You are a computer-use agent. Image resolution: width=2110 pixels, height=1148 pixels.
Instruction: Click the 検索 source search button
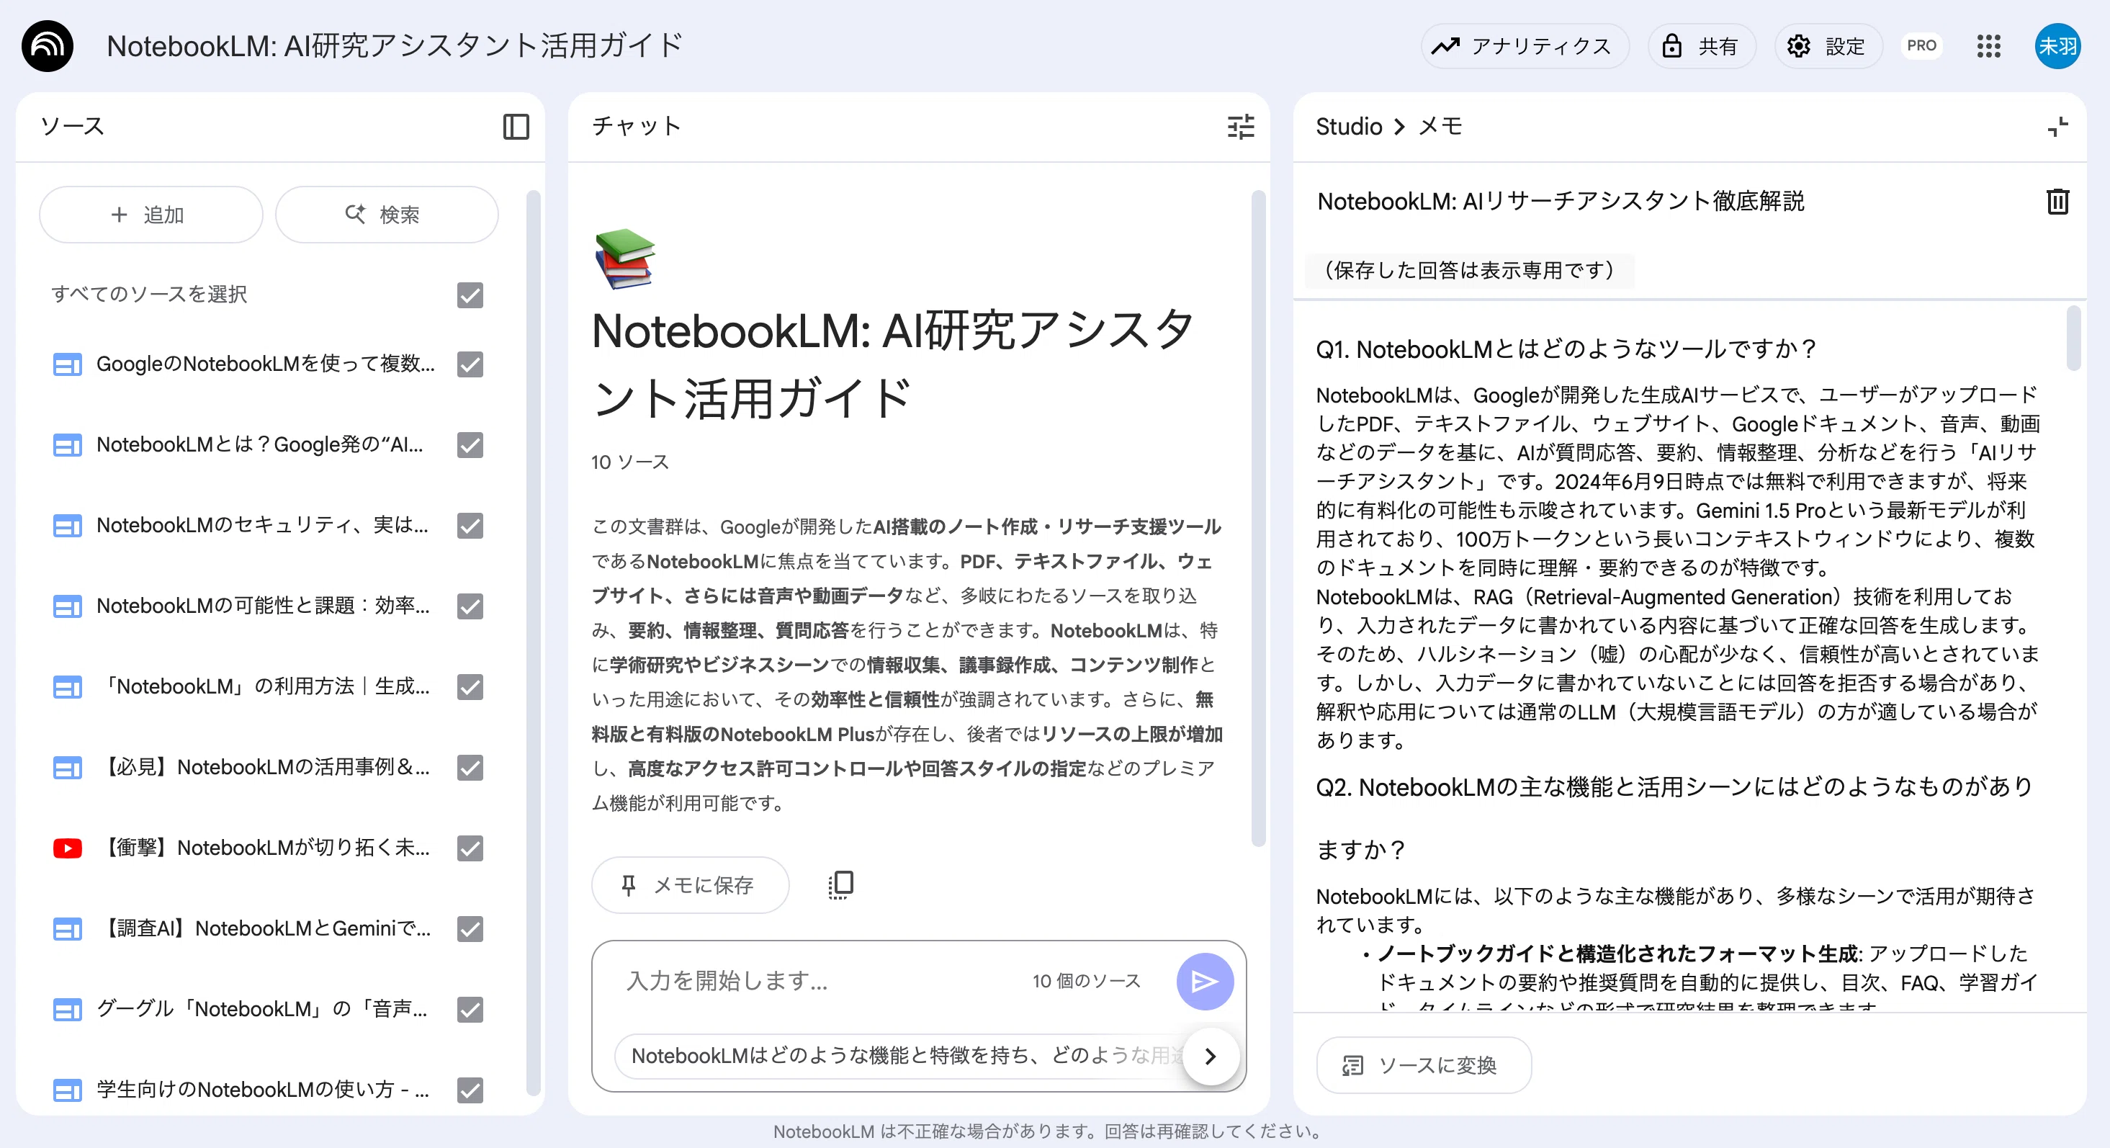pos(387,215)
